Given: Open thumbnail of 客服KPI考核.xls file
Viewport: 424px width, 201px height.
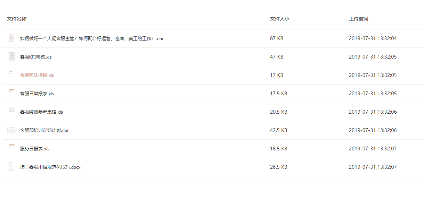Looking at the screenshot, I should (11, 56).
